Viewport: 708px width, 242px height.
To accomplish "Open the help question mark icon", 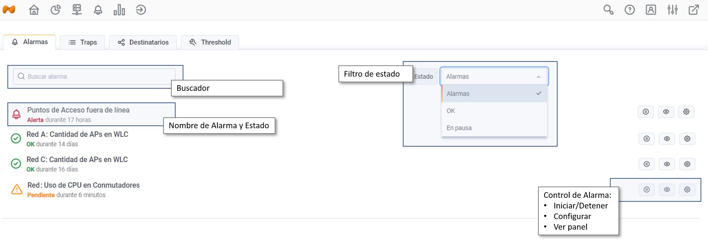I will tap(629, 10).
